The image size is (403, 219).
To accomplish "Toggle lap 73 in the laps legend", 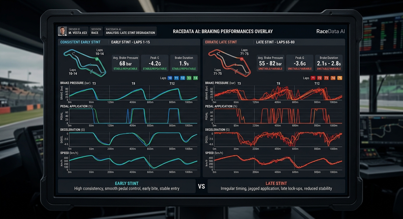I will pyautogui.click(x=327, y=78).
